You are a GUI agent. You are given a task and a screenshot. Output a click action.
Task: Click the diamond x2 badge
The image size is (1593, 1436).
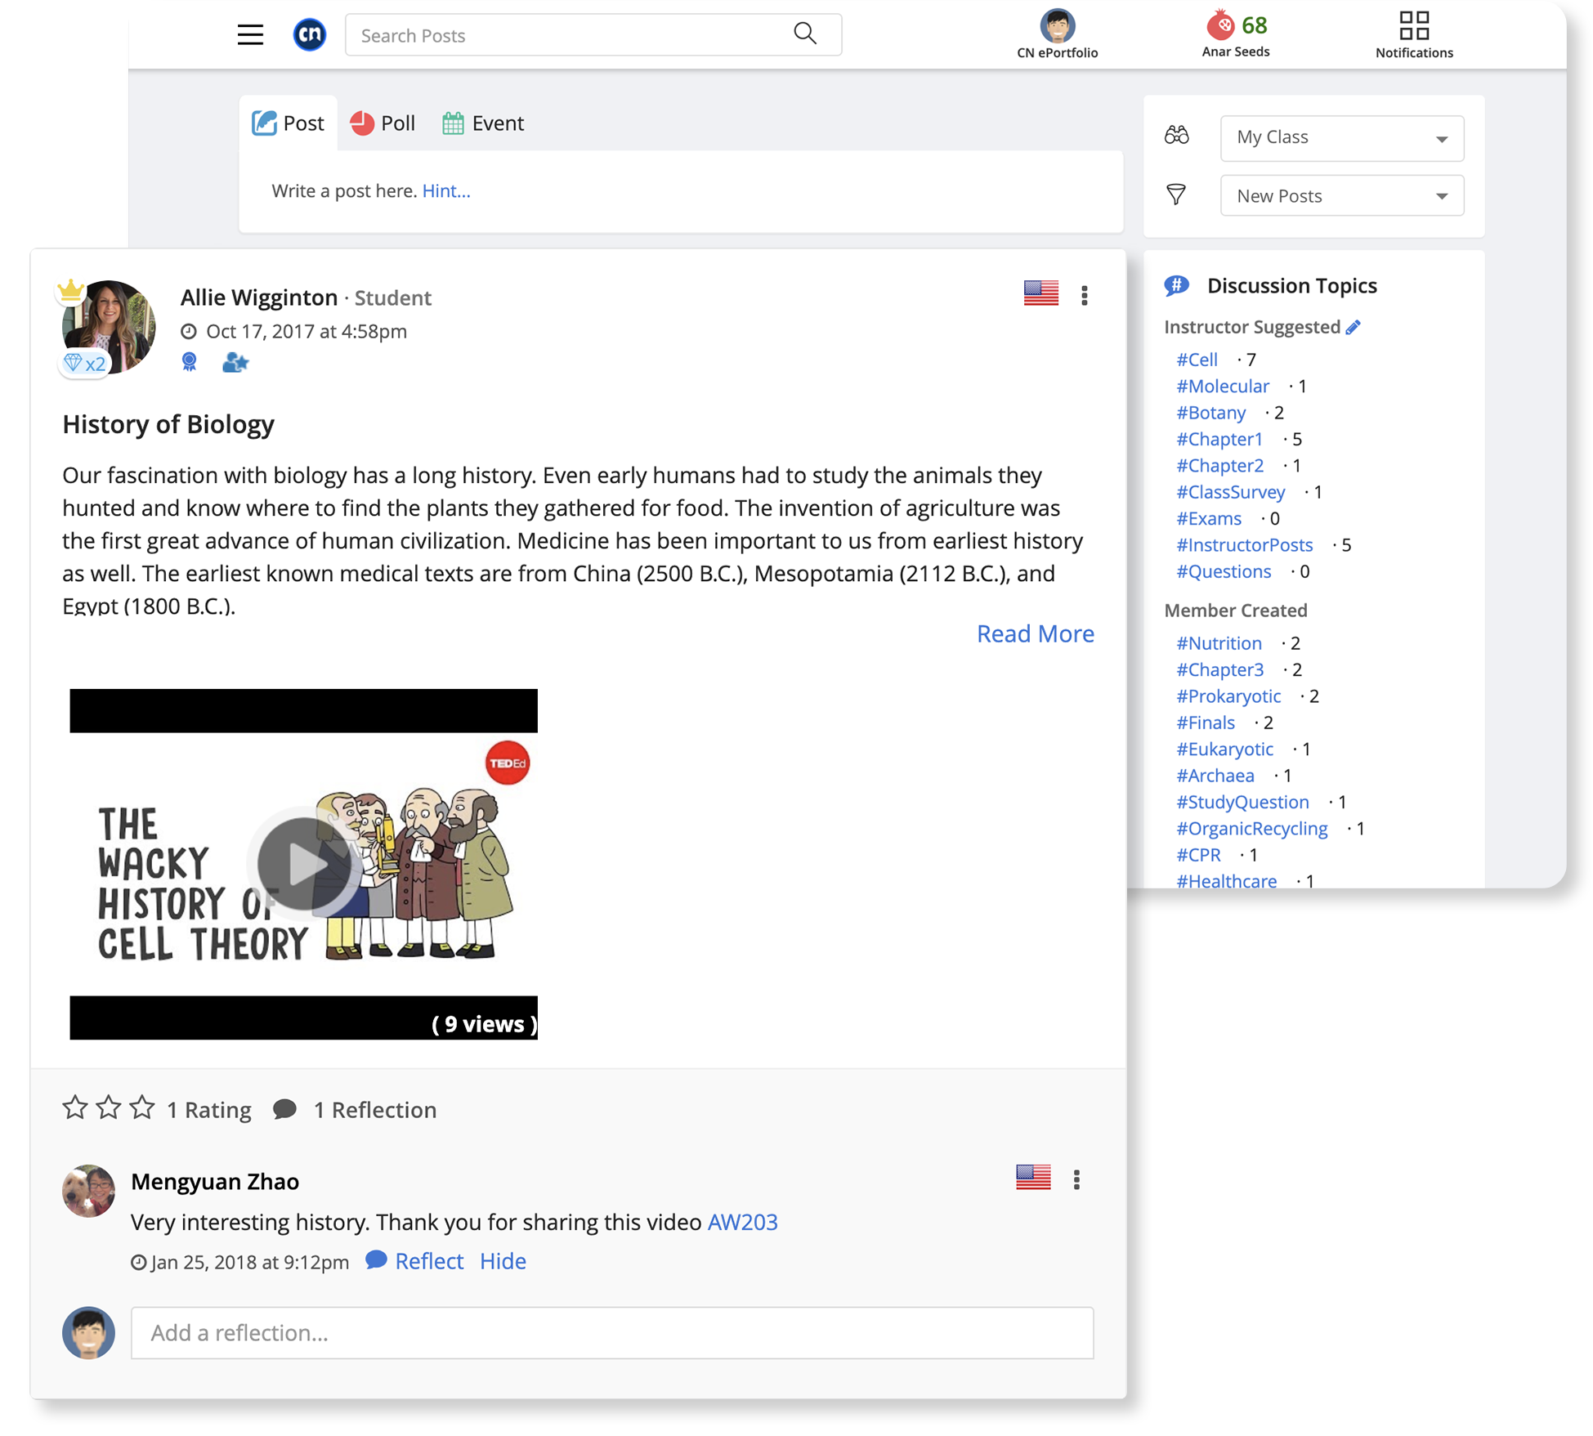point(85,363)
